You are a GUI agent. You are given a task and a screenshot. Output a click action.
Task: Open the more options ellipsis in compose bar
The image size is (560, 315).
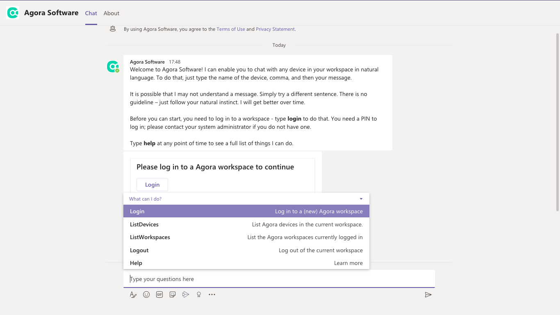[212, 294]
